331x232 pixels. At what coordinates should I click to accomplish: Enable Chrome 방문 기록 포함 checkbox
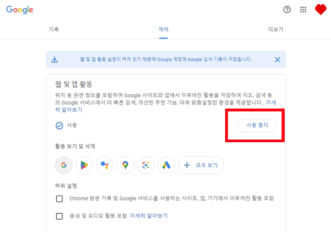tap(60, 199)
